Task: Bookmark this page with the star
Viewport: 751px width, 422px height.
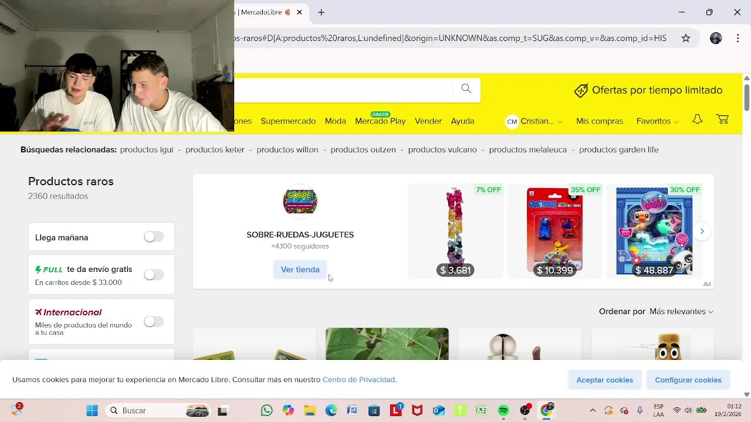Action: click(686, 38)
